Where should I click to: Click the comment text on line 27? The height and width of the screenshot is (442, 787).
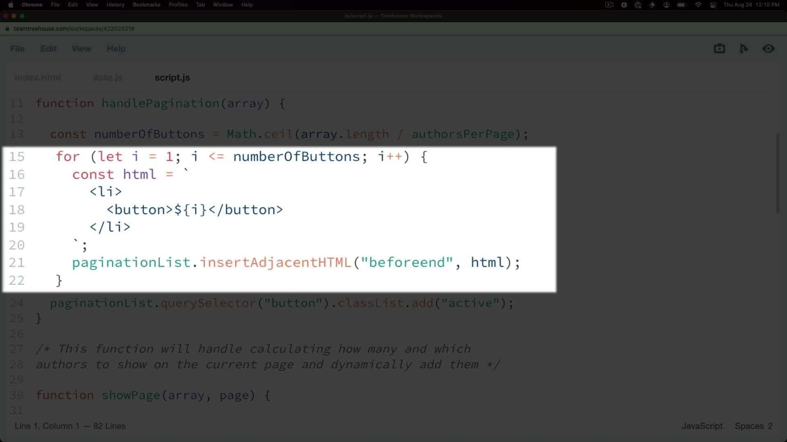point(253,349)
